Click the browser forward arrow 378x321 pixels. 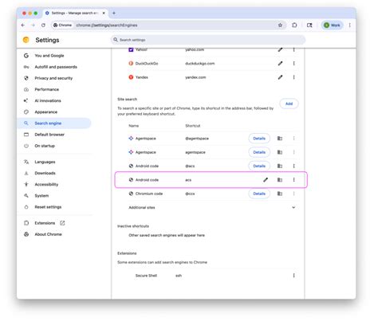pos(33,25)
